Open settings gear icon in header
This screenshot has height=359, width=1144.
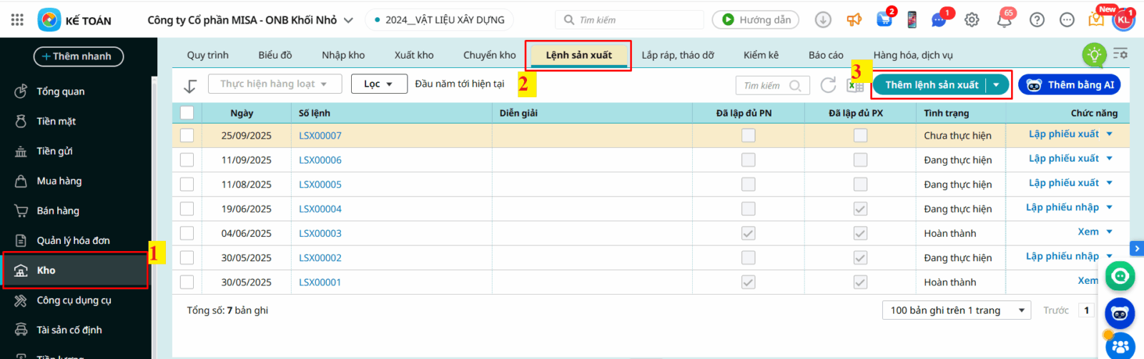[972, 20]
